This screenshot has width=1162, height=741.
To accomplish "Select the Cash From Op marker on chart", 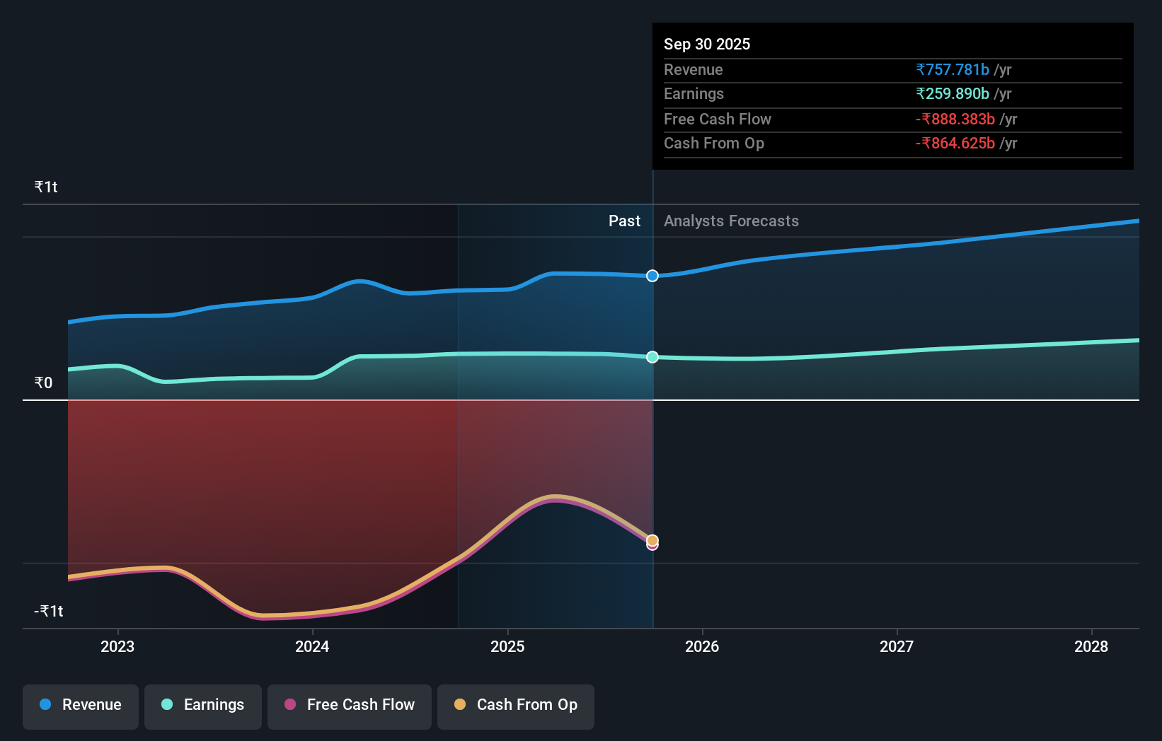I will (652, 539).
